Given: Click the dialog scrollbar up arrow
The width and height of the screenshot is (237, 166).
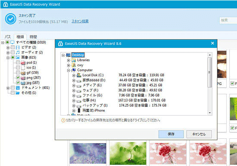Looking at the screenshot, I should click(x=210, y=55).
